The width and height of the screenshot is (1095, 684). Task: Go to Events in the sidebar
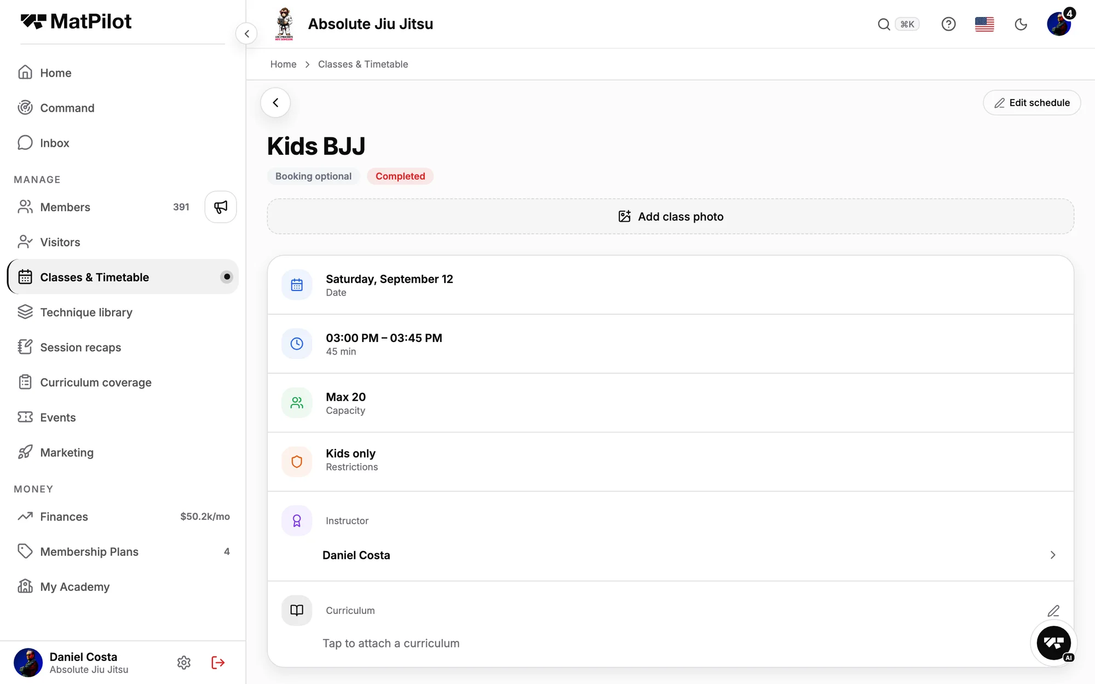click(x=123, y=417)
